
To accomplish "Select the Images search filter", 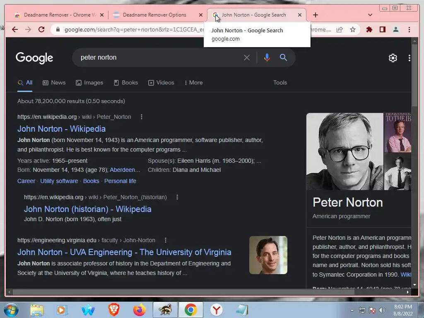I will [x=89, y=83].
